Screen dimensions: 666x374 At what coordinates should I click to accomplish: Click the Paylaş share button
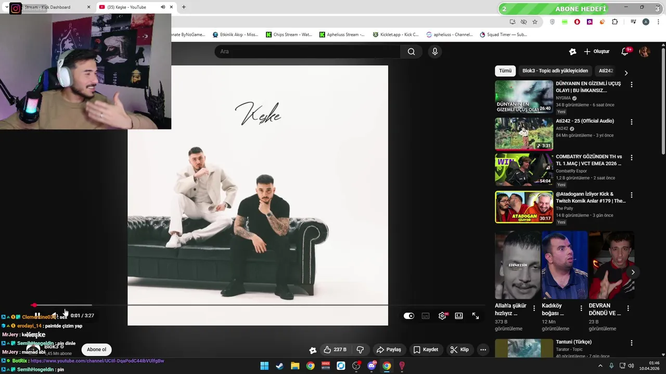pyautogui.click(x=389, y=350)
